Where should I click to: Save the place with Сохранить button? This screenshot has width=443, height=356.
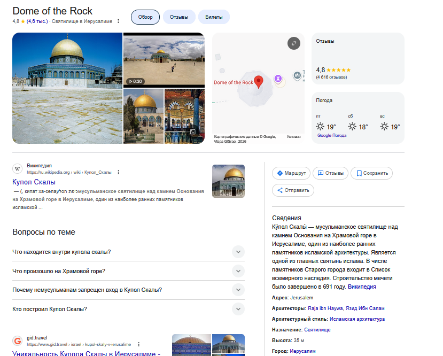click(x=371, y=173)
